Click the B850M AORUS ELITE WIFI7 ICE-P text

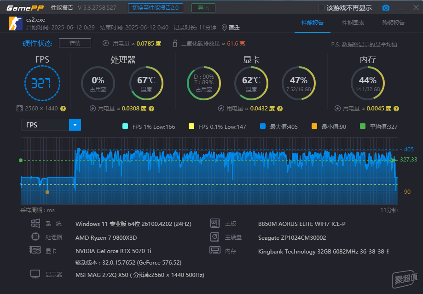[301, 224]
